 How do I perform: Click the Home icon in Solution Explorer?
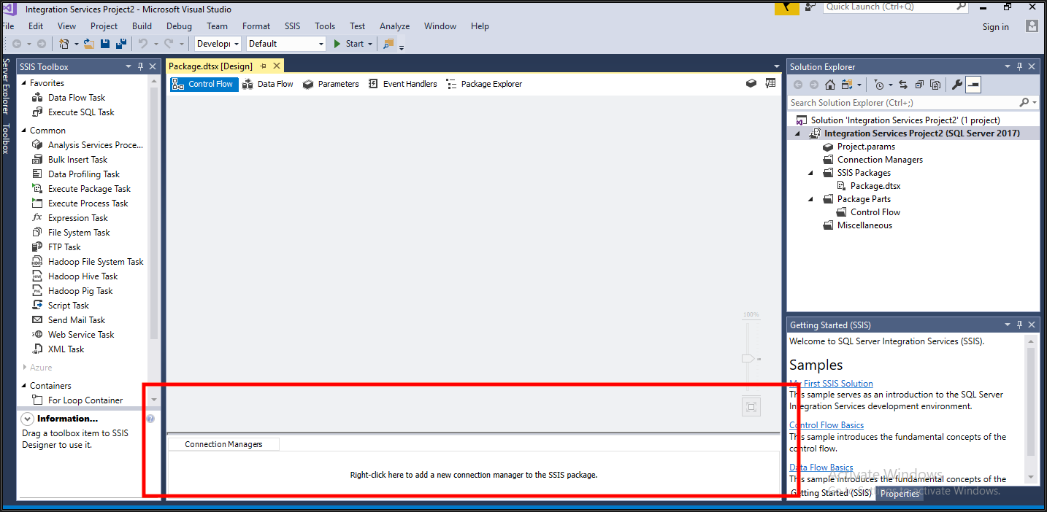click(x=830, y=85)
